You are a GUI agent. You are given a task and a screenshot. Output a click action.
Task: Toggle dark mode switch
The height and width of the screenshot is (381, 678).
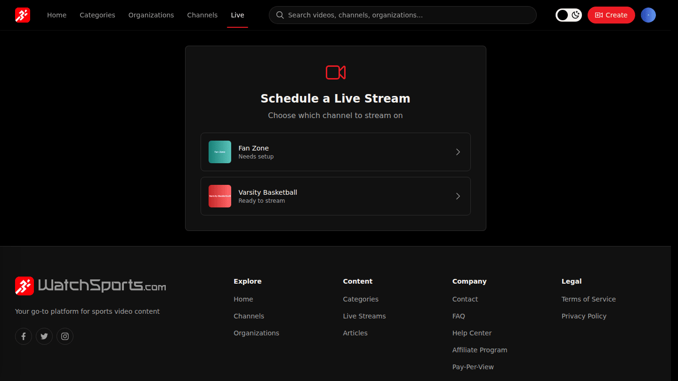pos(569,15)
